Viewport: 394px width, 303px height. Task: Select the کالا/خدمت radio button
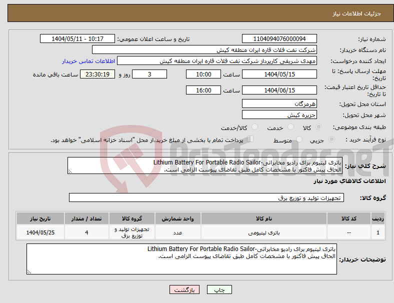click(255, 127)
